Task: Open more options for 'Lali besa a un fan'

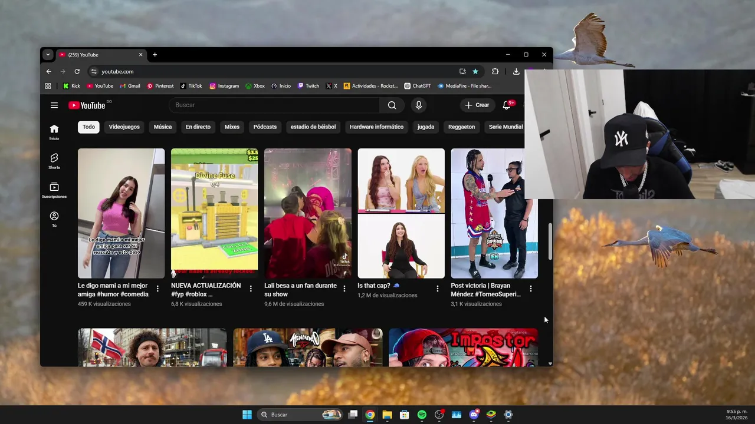Action: click(344, 289)
